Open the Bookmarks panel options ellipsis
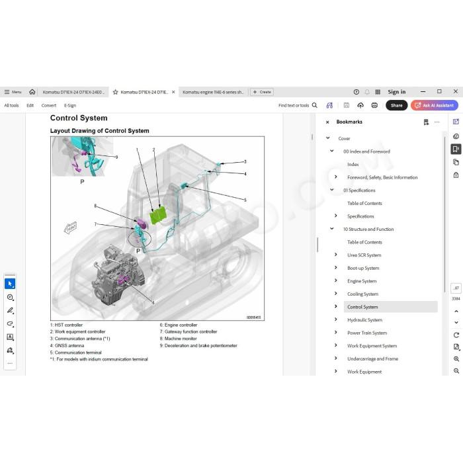 (x=437, y=122)
